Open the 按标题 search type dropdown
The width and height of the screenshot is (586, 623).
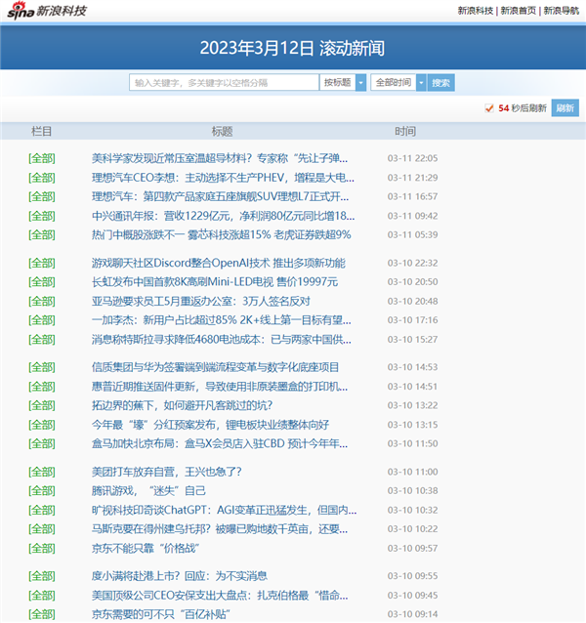[x=343, y=83]
